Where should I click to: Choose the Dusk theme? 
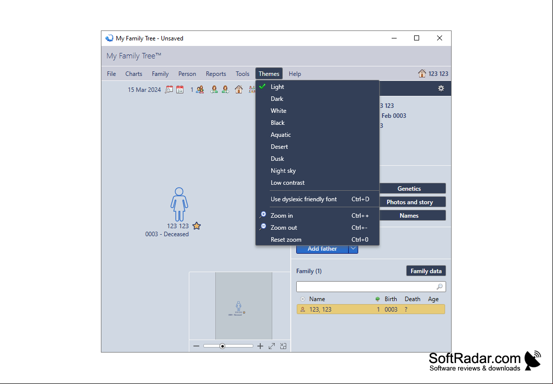coord(317,159)
